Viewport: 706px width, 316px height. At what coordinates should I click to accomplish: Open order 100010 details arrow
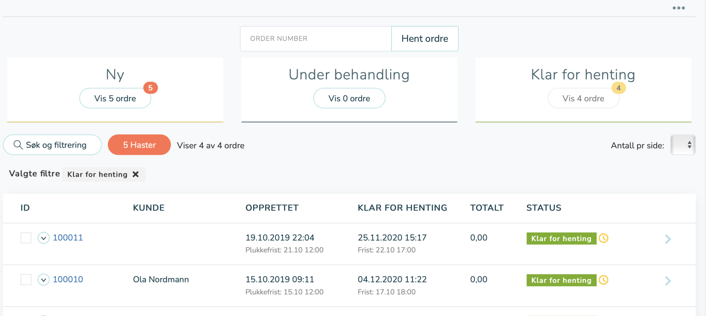click(x=668, y=281)
